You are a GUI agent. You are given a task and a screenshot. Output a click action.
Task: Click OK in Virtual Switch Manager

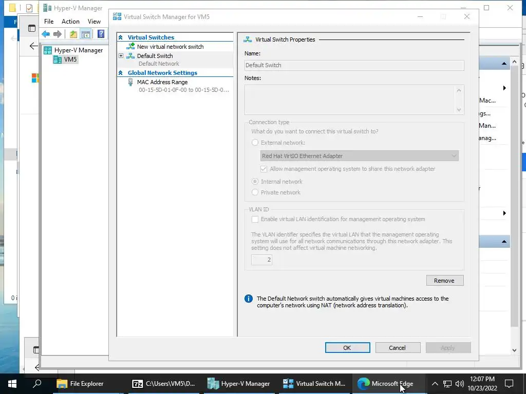pyautogui.click(x=348, y=348)
